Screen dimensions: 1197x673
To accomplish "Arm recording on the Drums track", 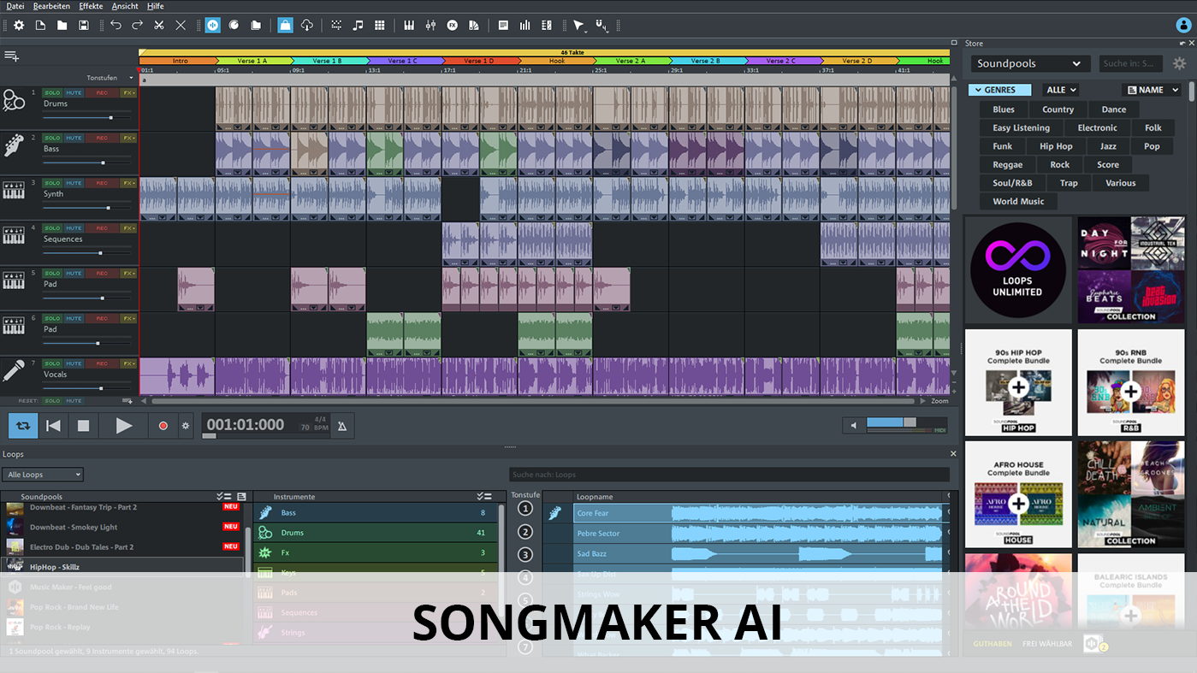I will tap(102, 92).
